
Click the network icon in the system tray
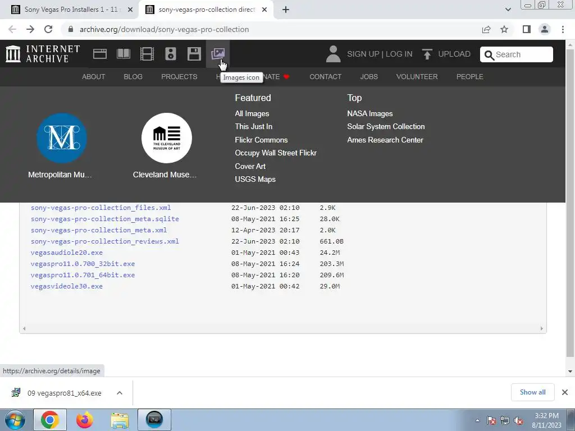pos(505,421)
